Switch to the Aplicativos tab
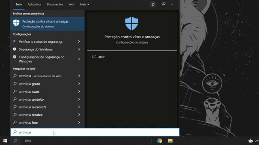The image size is (259, 145). [x=34, y=4]
